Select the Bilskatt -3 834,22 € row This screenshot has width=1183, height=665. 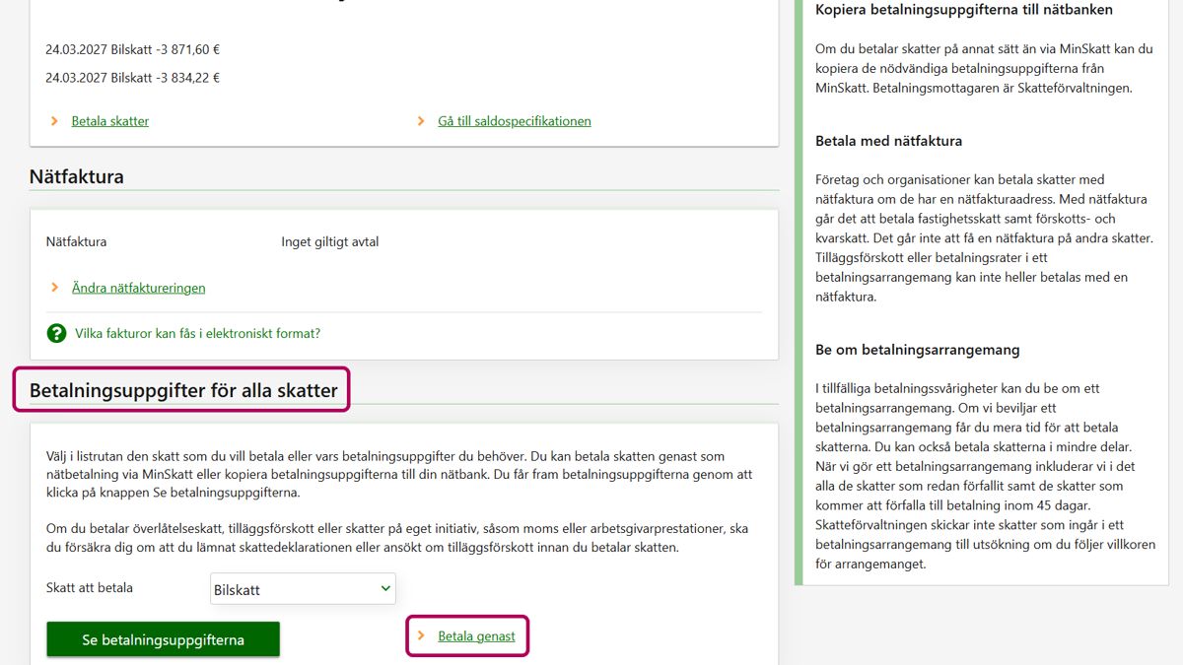[133, 78]
